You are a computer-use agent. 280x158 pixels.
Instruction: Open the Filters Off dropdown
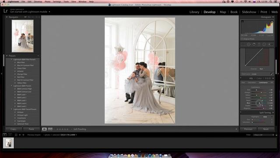(x=264, y=135)
